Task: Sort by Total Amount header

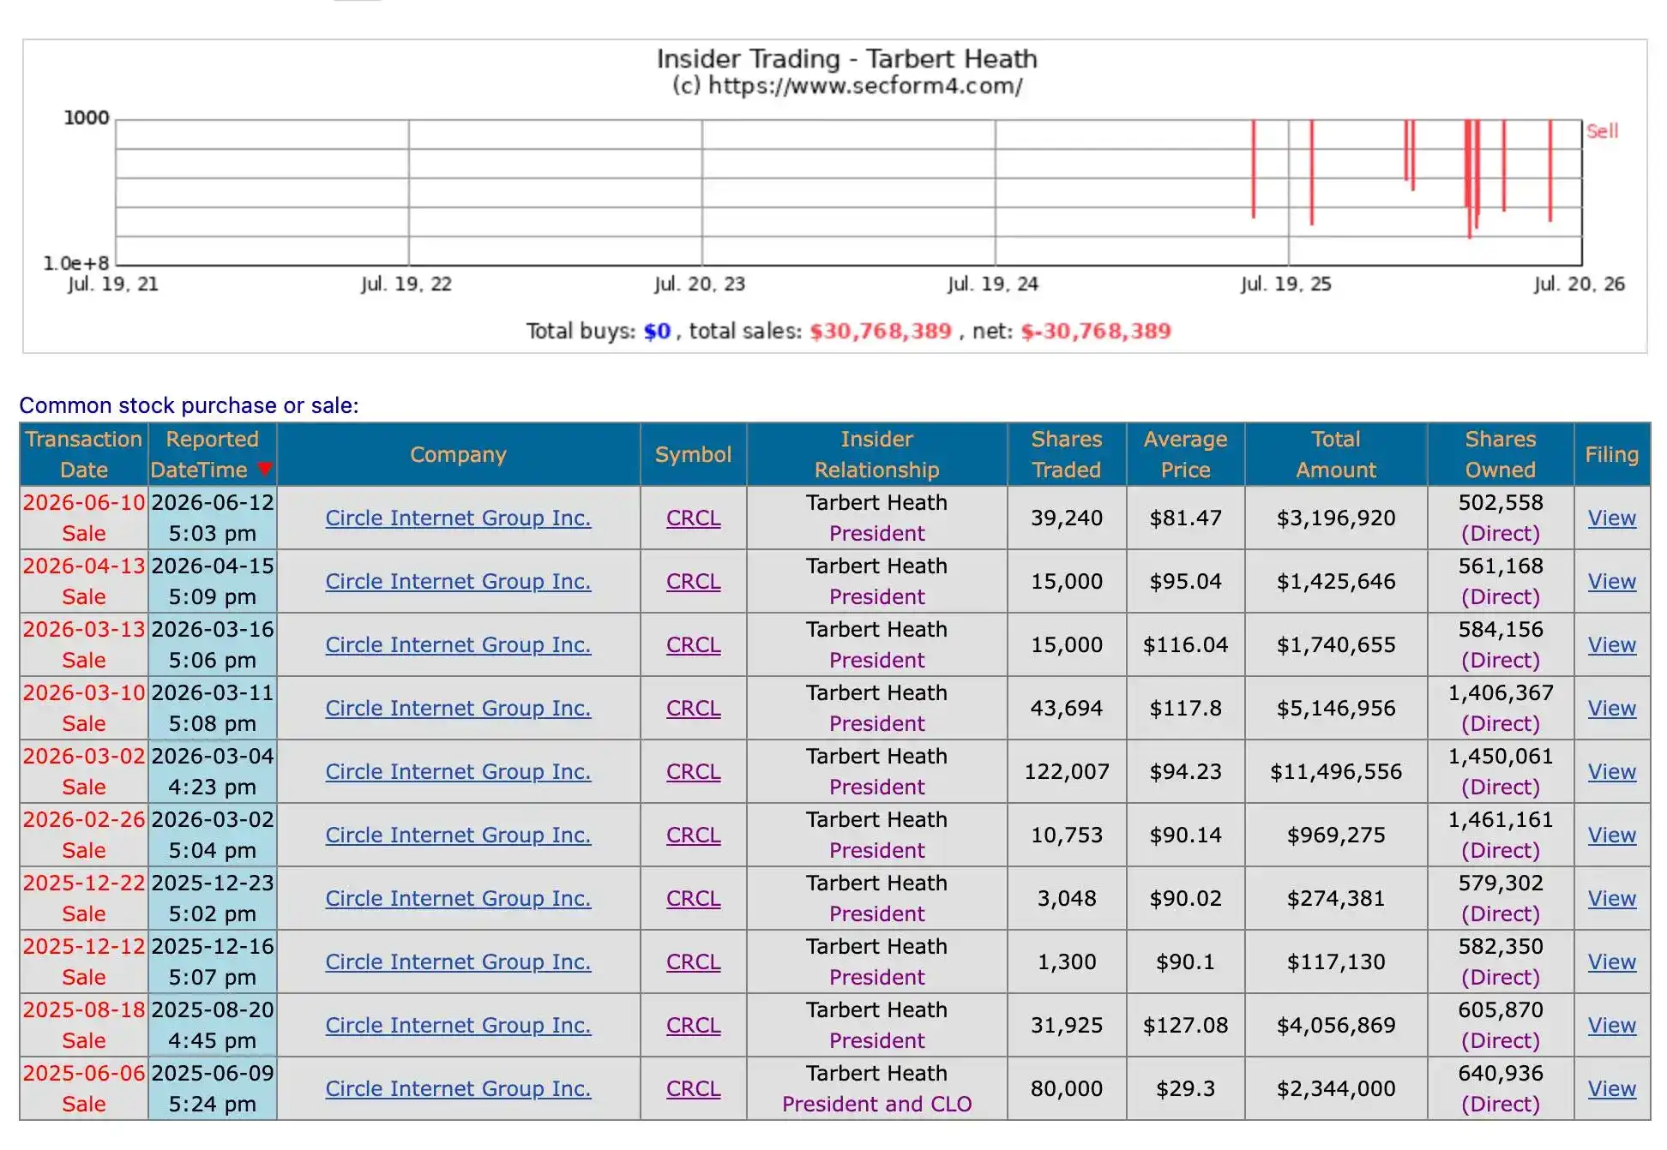Action: click(1335, 454)
